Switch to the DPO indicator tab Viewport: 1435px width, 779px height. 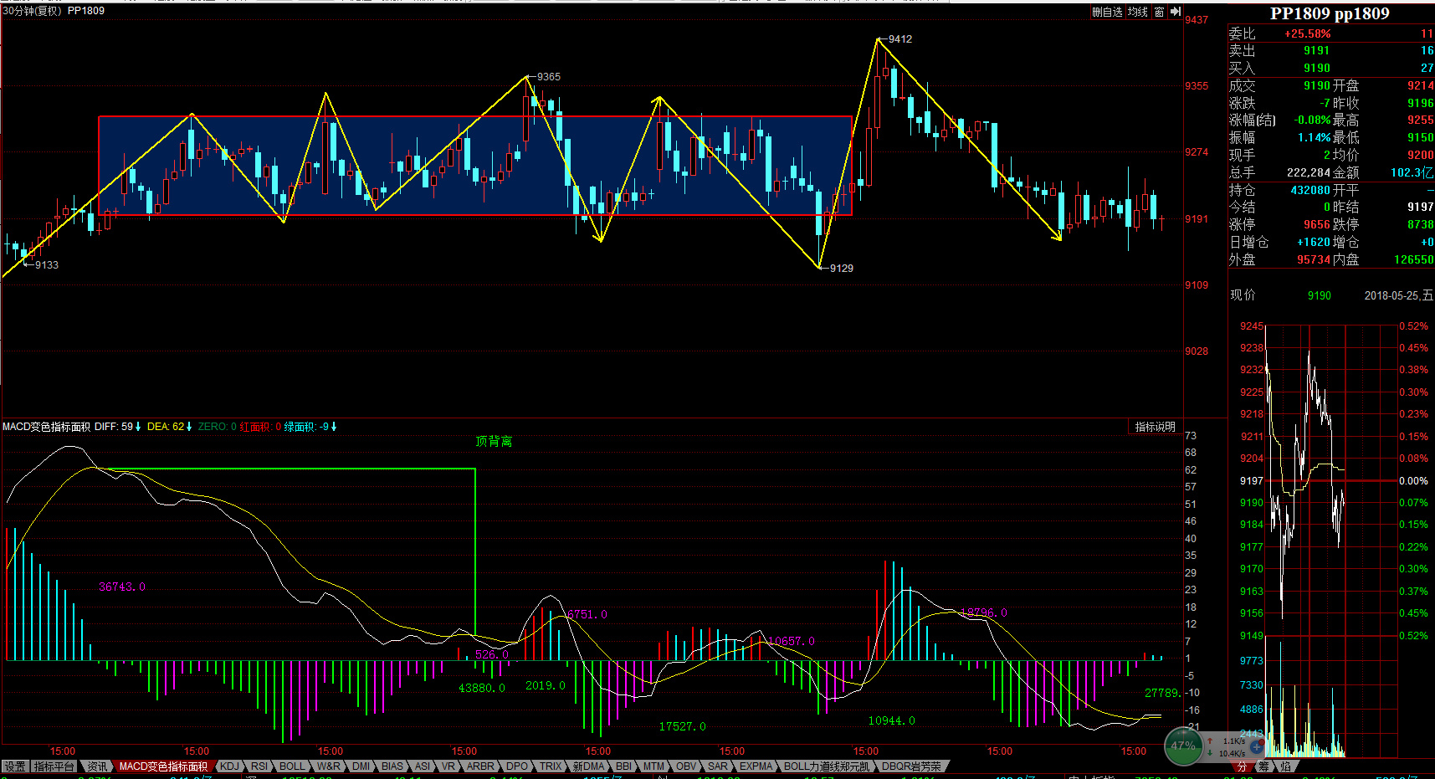coord(517,766)
